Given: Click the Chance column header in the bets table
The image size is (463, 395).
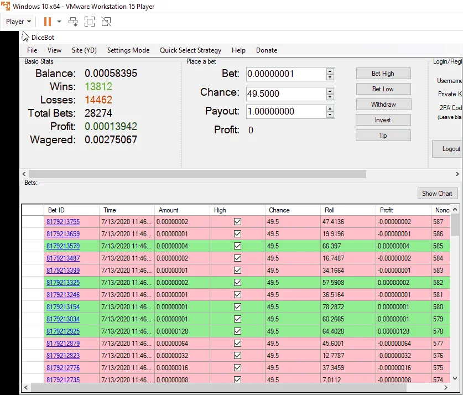Looking at the screenshot, I should pos(293,210).
